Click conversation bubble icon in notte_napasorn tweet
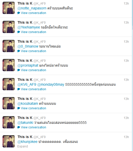The width and height of the screenshot is (133, 151). (19, 13)
